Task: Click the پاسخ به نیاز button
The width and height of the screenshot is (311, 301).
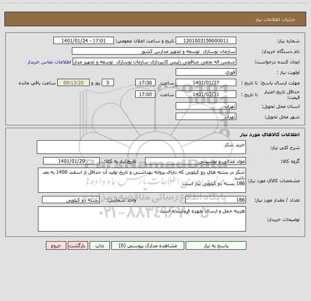Action: coord(216,245)
